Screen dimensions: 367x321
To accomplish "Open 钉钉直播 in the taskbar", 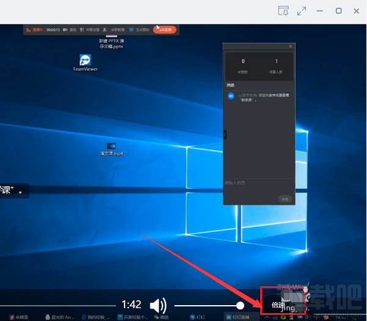I will click(x=238, y=317).
